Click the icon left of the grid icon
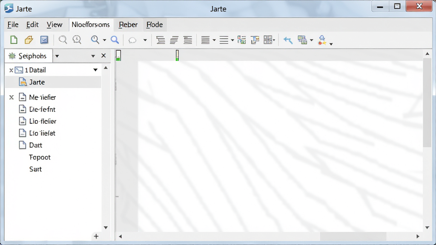The height and width of the screenshot is (245, 436). [255, 40]
